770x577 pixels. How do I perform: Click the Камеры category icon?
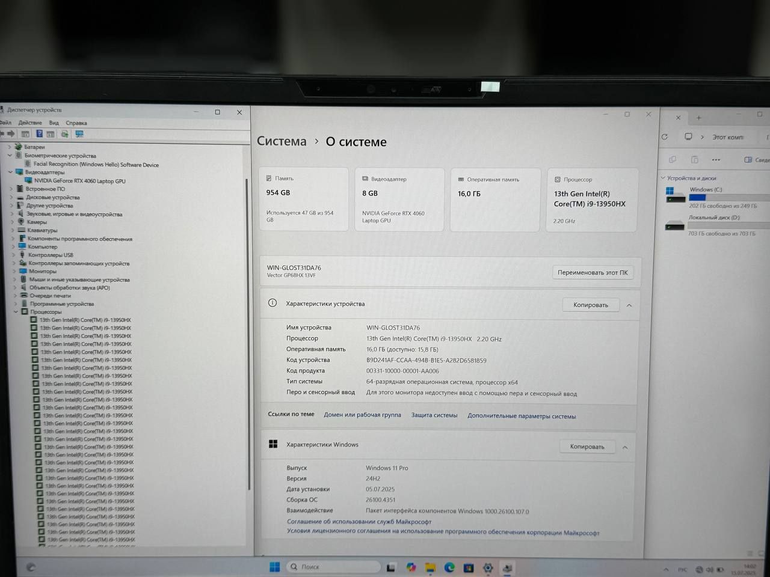click(x=21, y=222)
